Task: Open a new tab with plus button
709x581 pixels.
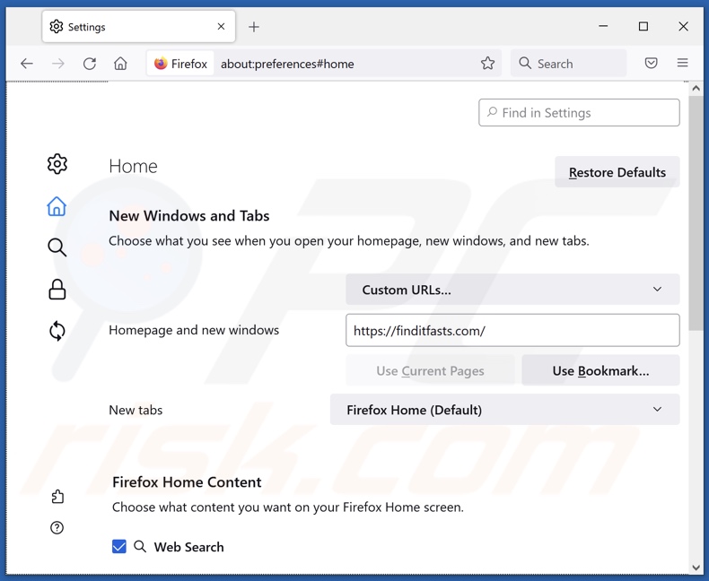Action: pos(254,27)
